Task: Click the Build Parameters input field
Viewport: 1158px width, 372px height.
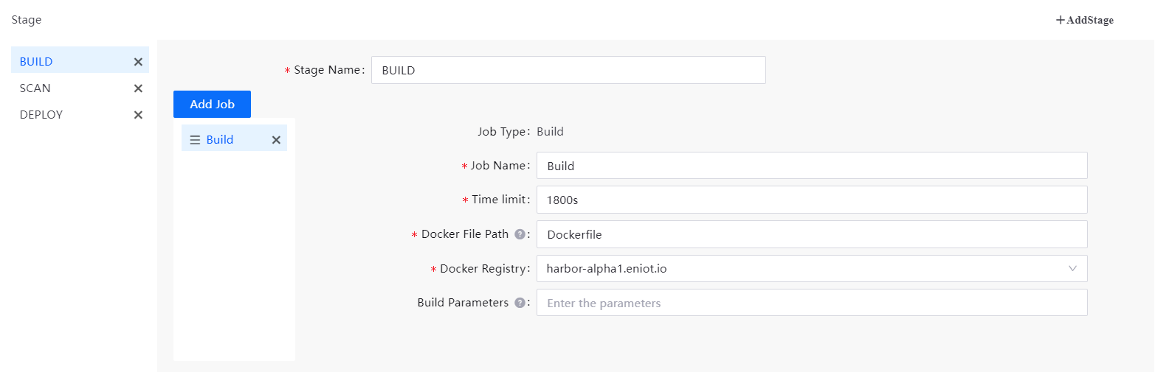Action: tap(812, 303)
